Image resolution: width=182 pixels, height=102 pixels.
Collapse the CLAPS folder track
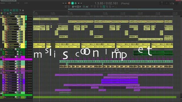tap(1, 57)
